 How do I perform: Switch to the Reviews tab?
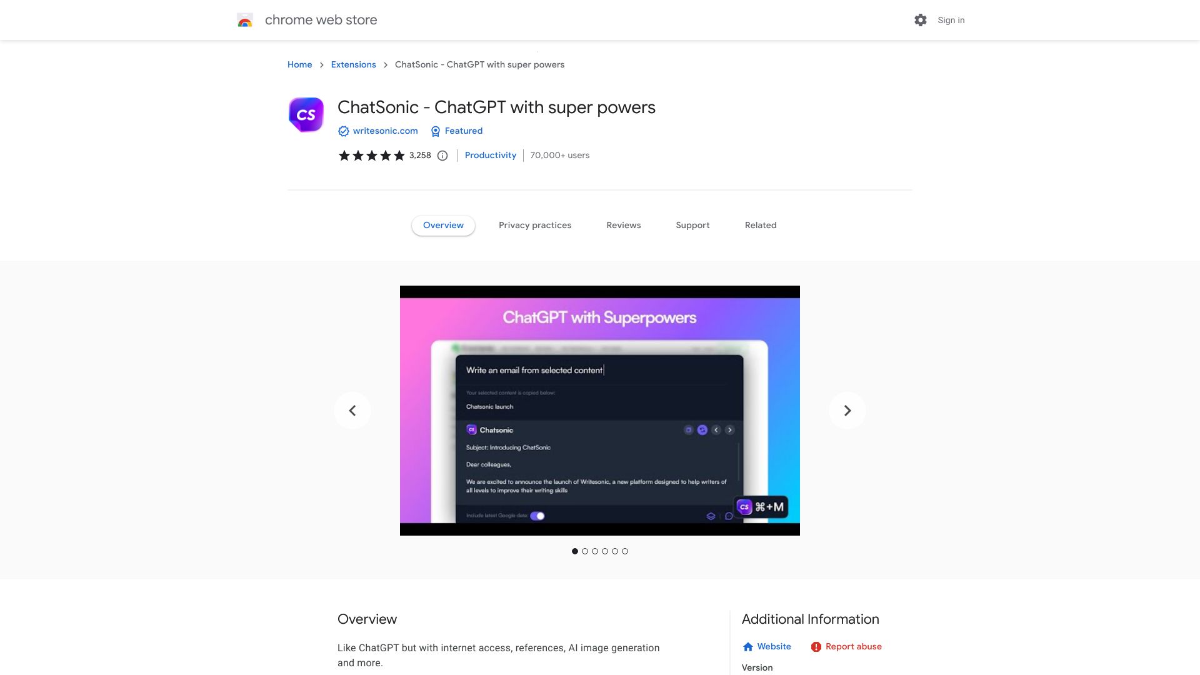click(623, 225)
